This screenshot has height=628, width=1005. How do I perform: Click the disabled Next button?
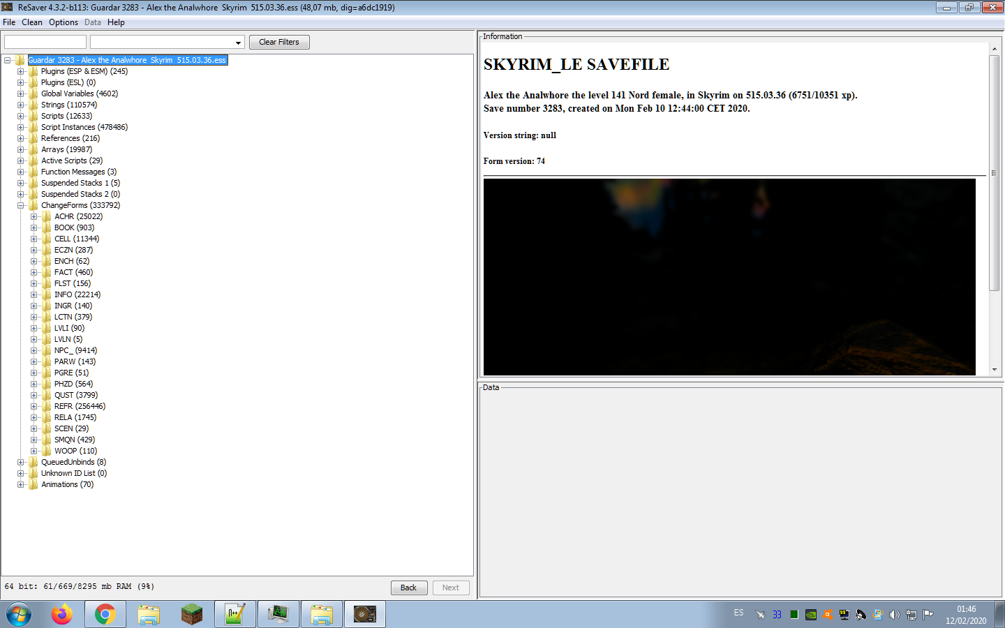click(x=451, y=588)
